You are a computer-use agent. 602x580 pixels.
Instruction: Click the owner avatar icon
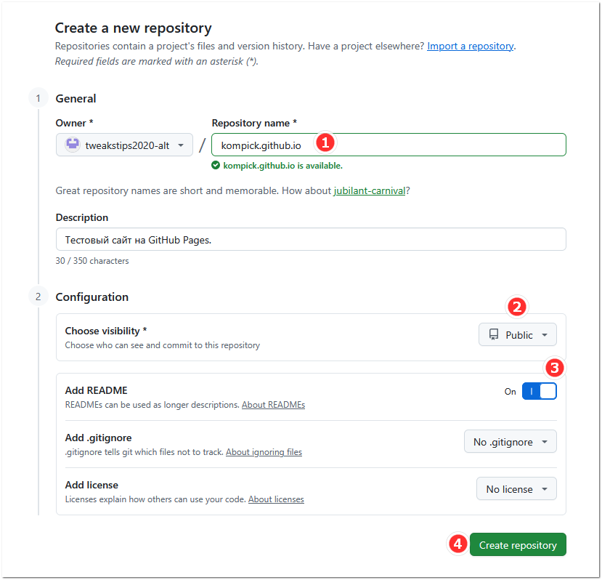tap(72, 144)
